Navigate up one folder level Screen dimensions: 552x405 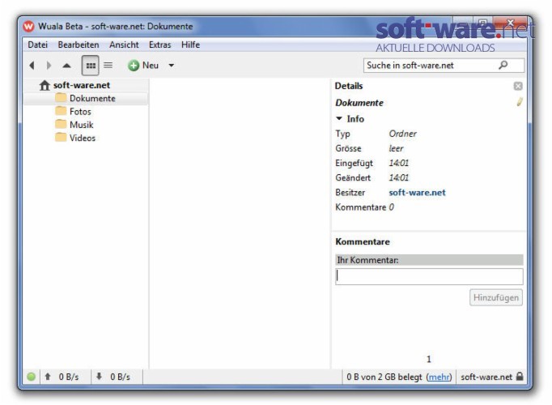[66, 66]
